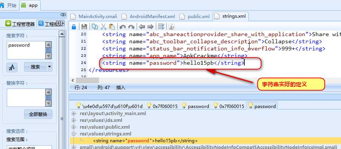
Task: Copy selection using the copy icon
Action: tap(95, 27)
